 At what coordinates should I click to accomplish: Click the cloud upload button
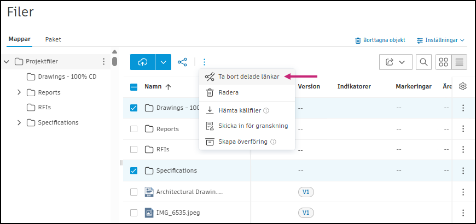[x=142, y=62]
